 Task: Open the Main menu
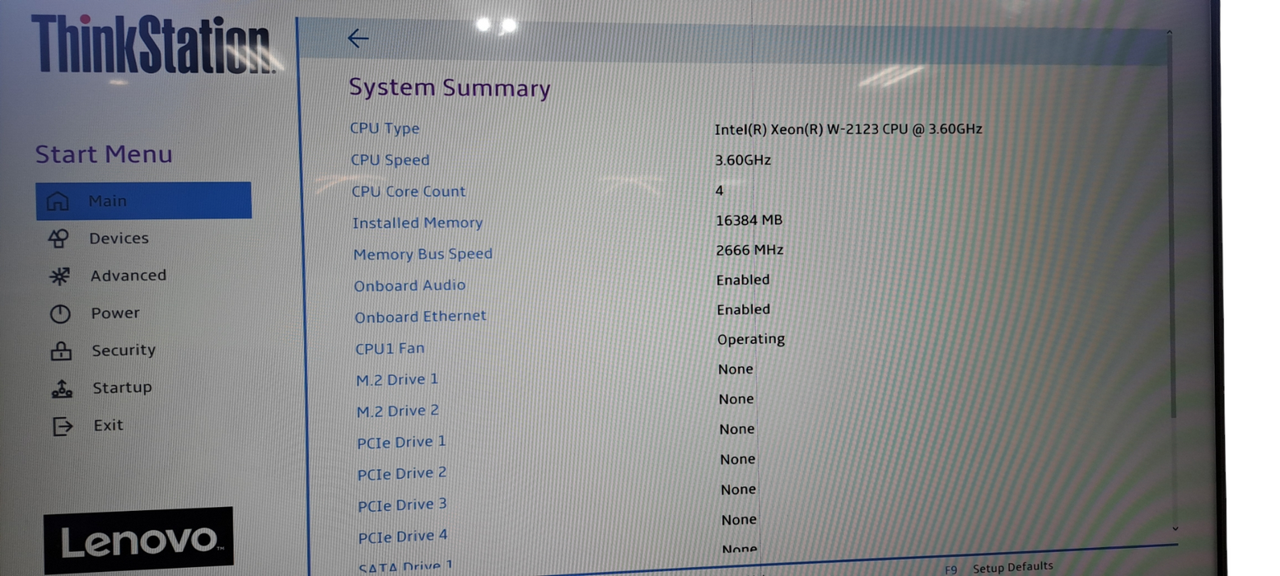143,201
